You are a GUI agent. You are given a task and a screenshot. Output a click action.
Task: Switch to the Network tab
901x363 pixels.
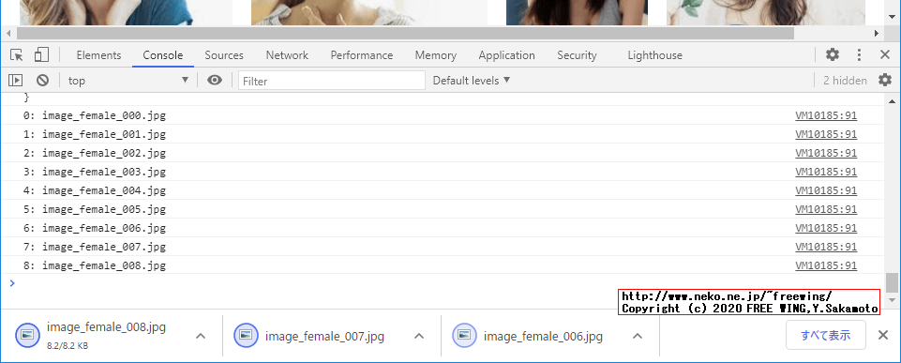pyautogui.click(x=287, y=55)
